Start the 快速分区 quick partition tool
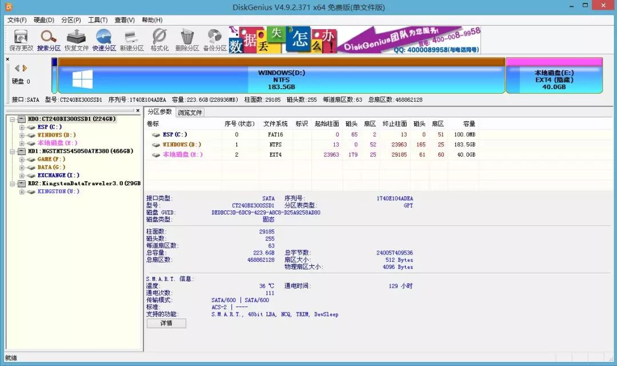The width and height of the screenshot is (617, 366). pos(104,40)
